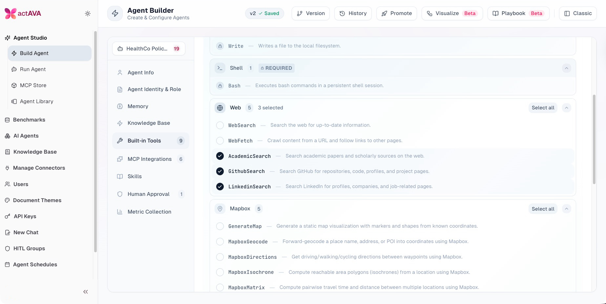This screenshot has width=606, height=304.
Task: Switch to Classic view
Action: pos(578,13)
